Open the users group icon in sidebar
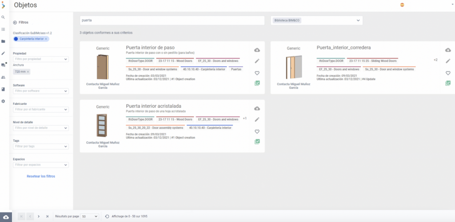This screenshot has width=455, height=222. tap(3, 77)
